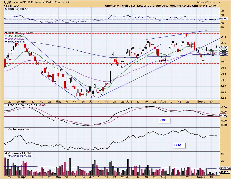Click the Open 24.94 value in the header

[113, 6]
